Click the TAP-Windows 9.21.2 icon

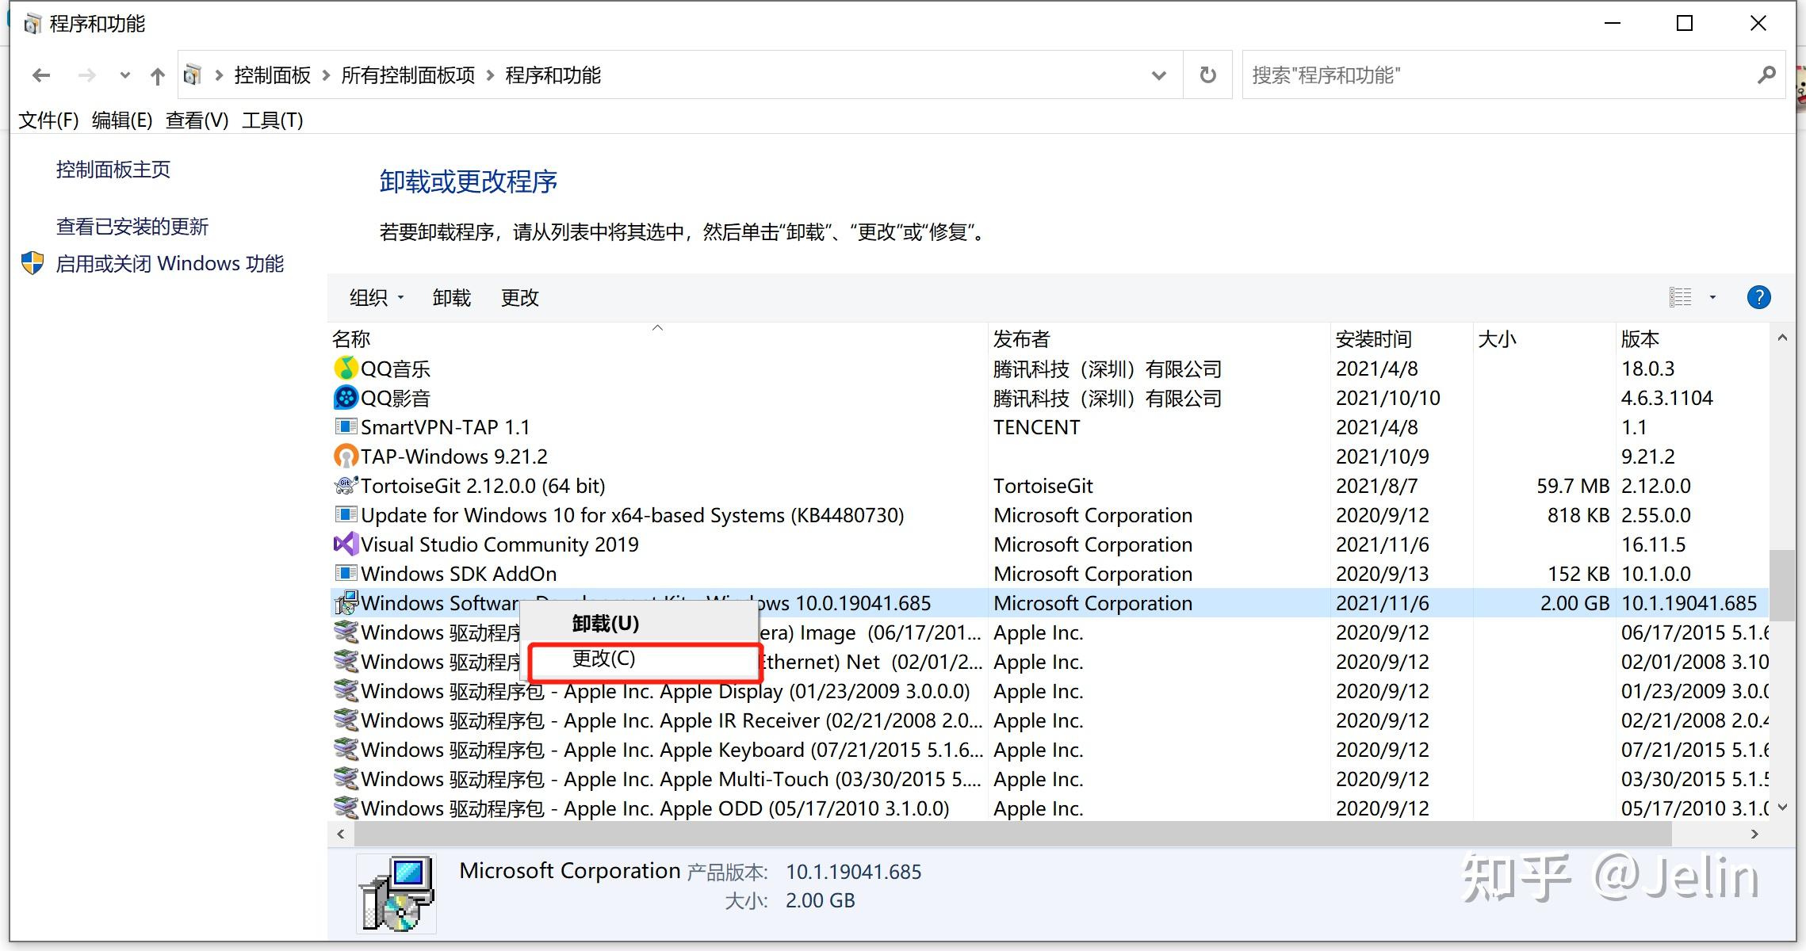click(346, 456)
